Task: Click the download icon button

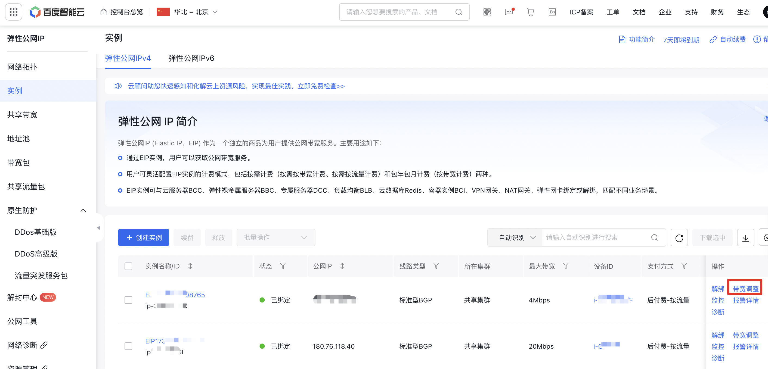Action: click(745, 238)
